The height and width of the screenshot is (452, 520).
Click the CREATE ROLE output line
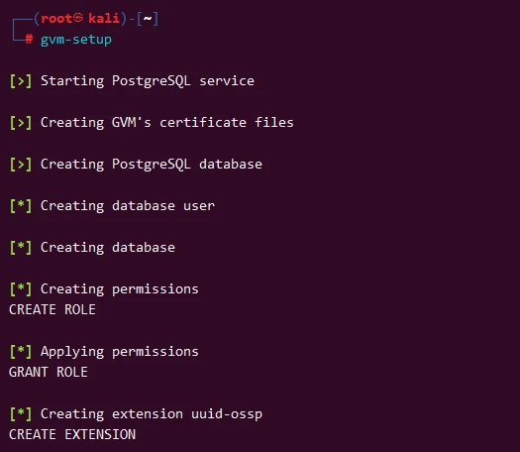(52, 309)
